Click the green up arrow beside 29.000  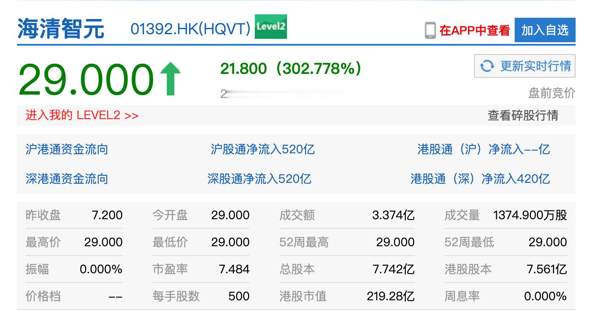point(170,79)
